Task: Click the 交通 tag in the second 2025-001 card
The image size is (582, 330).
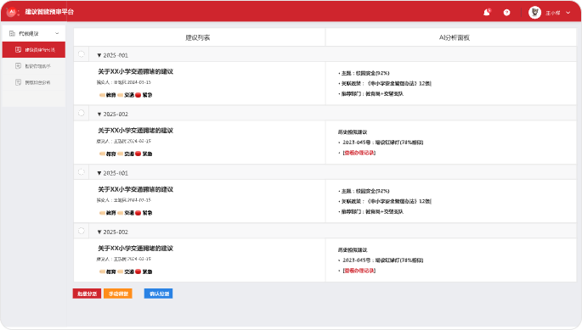Action: coord(126,213)
